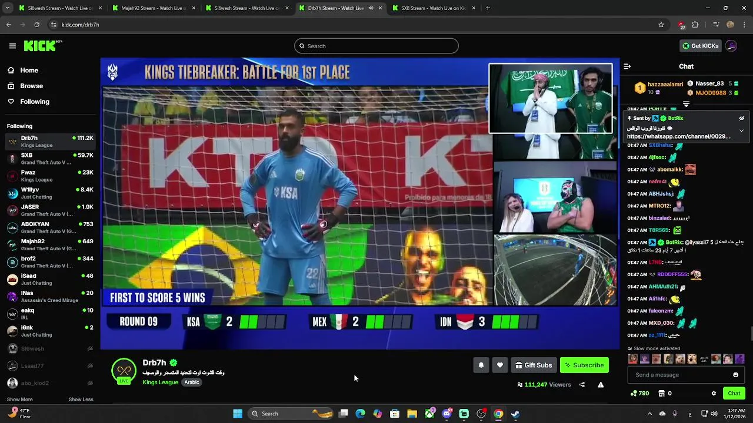
Task: Open JASER channel in Following list
Action: pos(49,210)
